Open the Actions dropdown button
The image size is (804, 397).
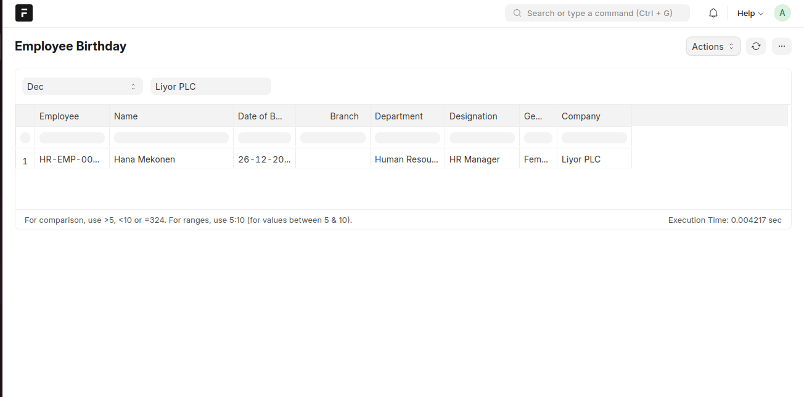click(x=713, y=46)
